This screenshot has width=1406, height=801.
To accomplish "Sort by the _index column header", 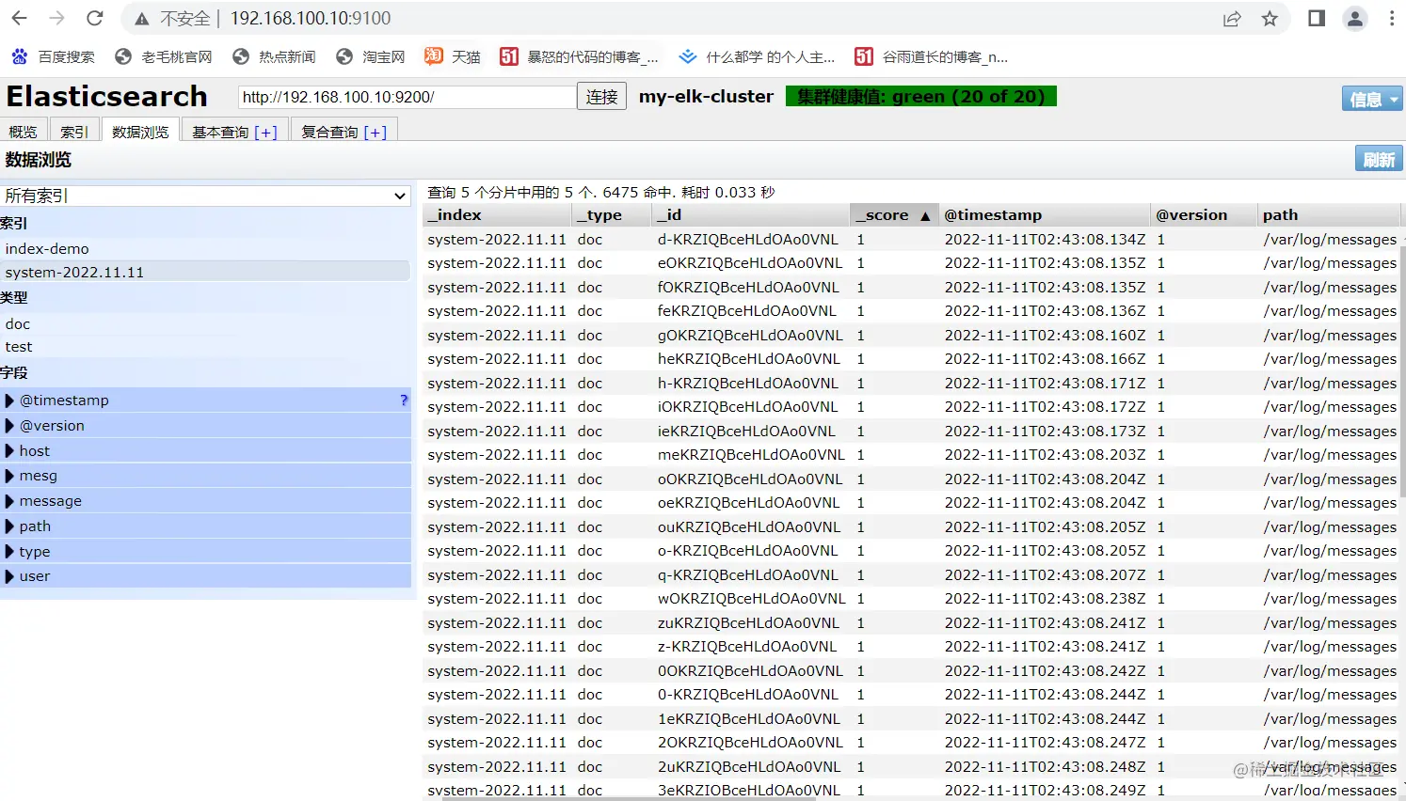I will pyautogui.click(x=499, y=214).
